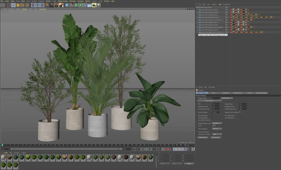
Task: Expand Input Color Profile disclosure arrow
Action: click(197, 134)
